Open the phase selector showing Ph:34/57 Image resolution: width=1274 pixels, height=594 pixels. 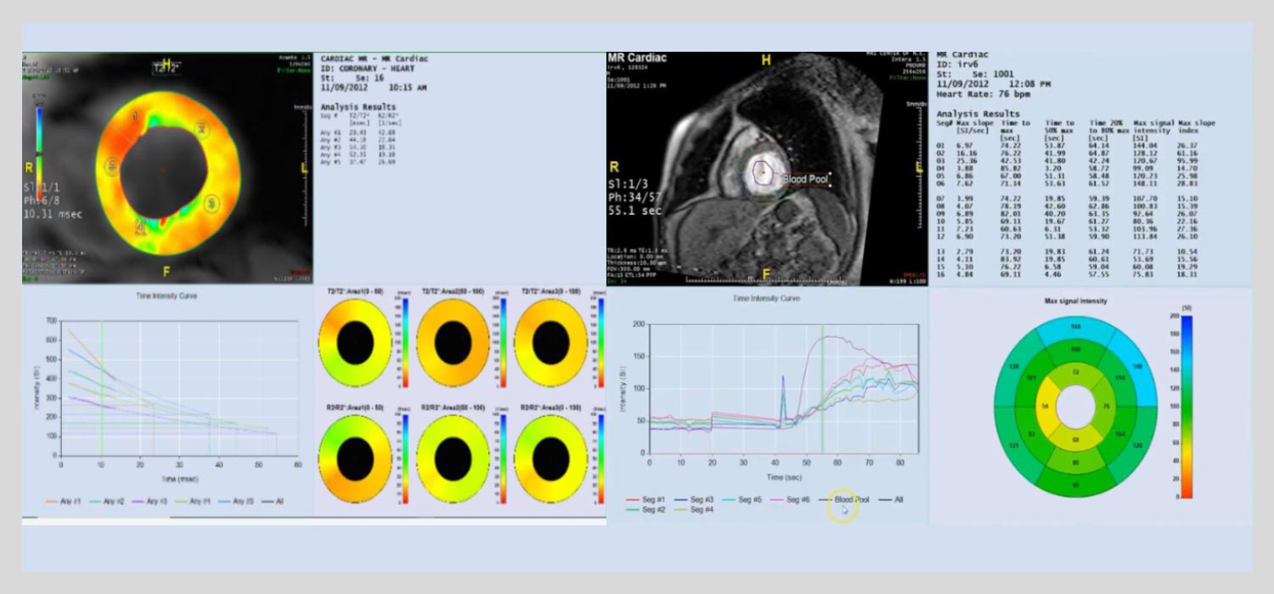coord(635,196)
